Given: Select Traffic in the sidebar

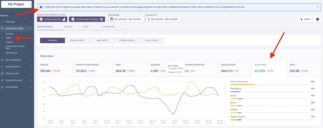Looking at the screenshot, I should coord(8,38).
